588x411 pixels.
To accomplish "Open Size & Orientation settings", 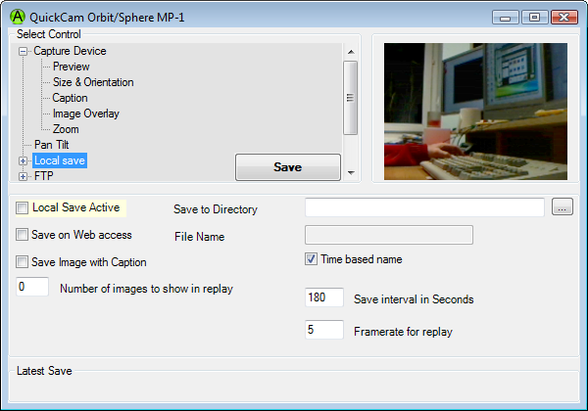I will 93,82.
